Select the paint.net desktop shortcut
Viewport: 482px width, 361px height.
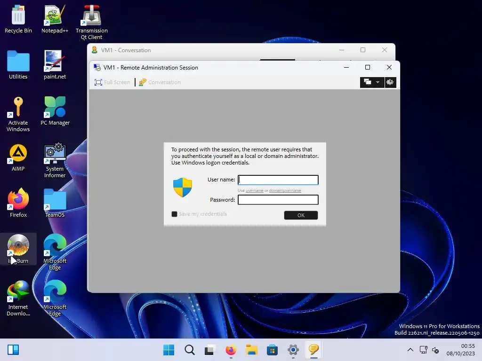click(x=55, y=65)
